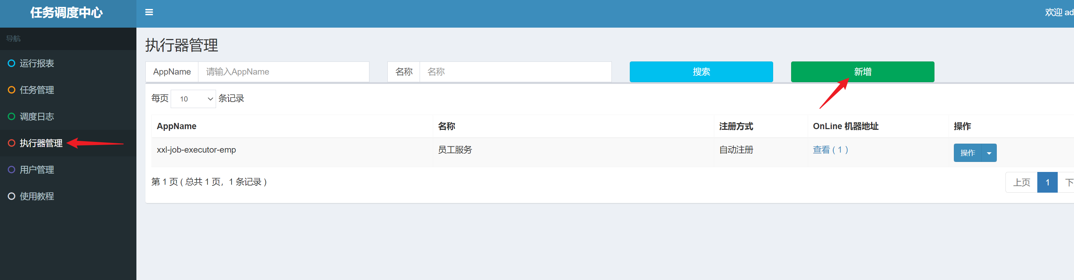Sort table by AppName column header
Image resolution: width=1074 pixels, height=280 pixels.
click(176, 126)
